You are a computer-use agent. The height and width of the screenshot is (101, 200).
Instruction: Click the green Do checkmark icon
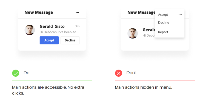click(16, 73)
